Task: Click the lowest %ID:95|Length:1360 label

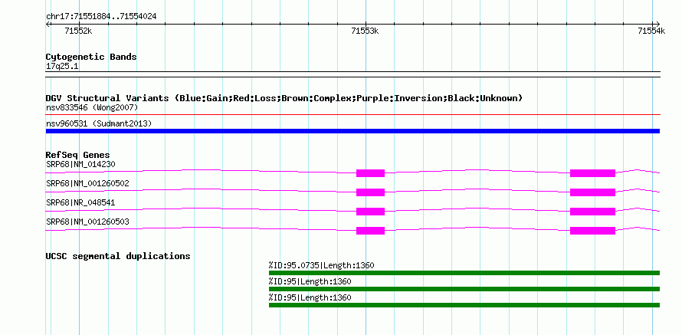Action: click(x=310, y=297)
